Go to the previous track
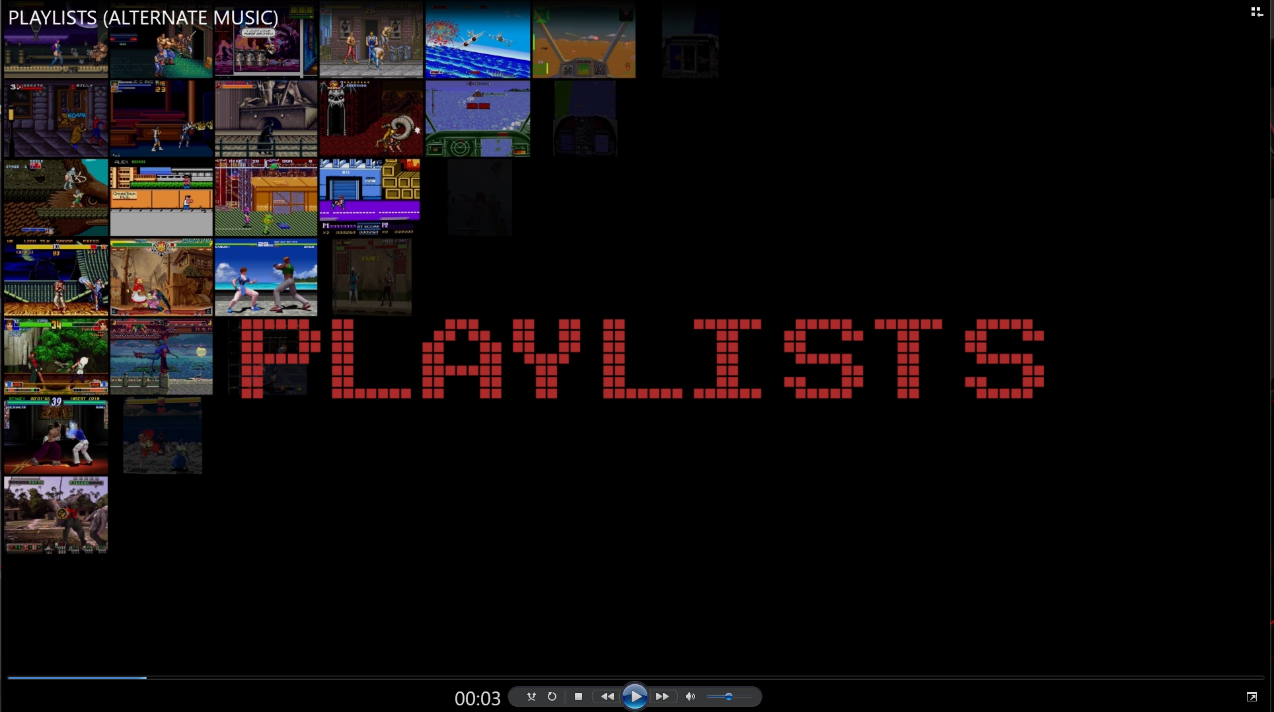Screen dimensions: 1274x712 (607, 696)
